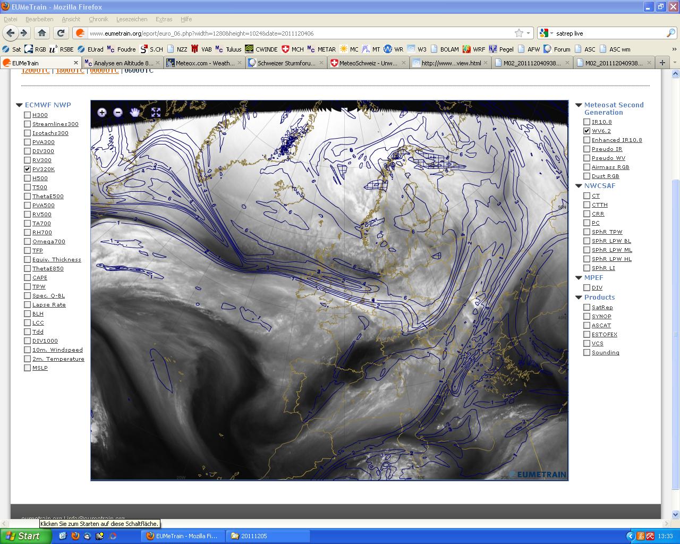This screenshot has height=544, width=680.
Task: Click the map zoom-in plus icon
Action: (102, 112)
